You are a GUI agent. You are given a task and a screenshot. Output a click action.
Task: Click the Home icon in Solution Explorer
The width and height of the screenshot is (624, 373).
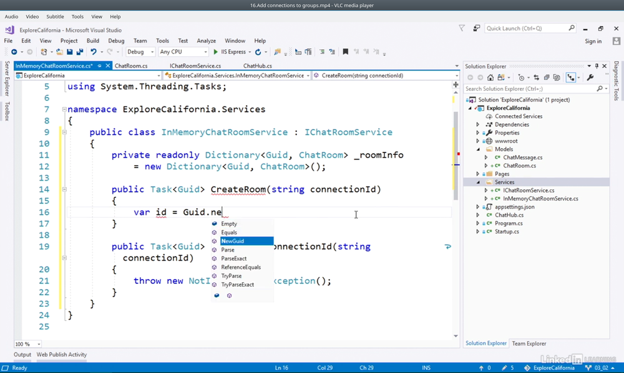point(490,78)
